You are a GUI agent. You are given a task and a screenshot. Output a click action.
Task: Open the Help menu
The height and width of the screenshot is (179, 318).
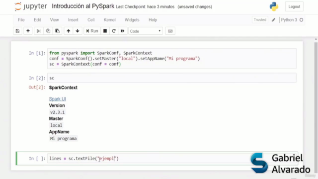click(153, 20)
